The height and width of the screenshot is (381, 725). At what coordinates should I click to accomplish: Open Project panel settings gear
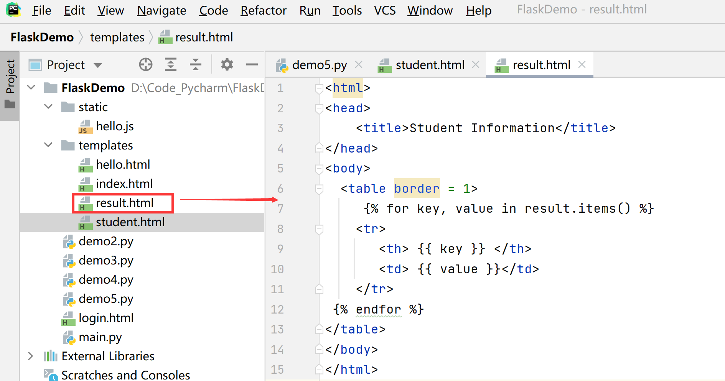coord(227,65)
